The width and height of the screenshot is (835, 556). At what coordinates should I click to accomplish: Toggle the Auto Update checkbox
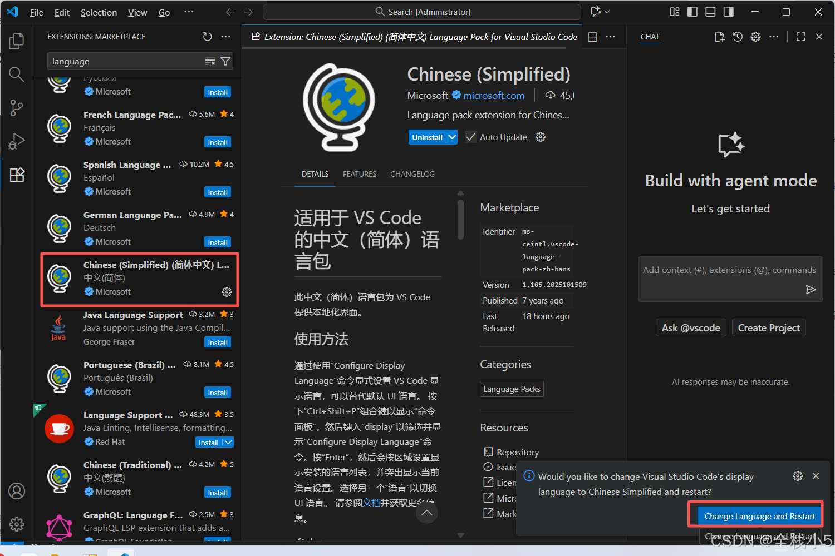[x=471, y=137]
